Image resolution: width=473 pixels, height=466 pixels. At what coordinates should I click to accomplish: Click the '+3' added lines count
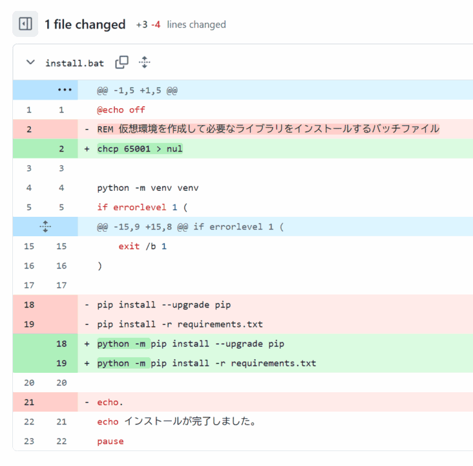coord(142,25)
